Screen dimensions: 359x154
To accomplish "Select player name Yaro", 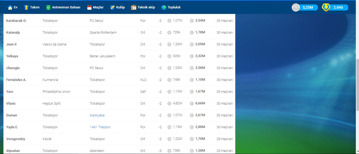I will pos(9,91).
